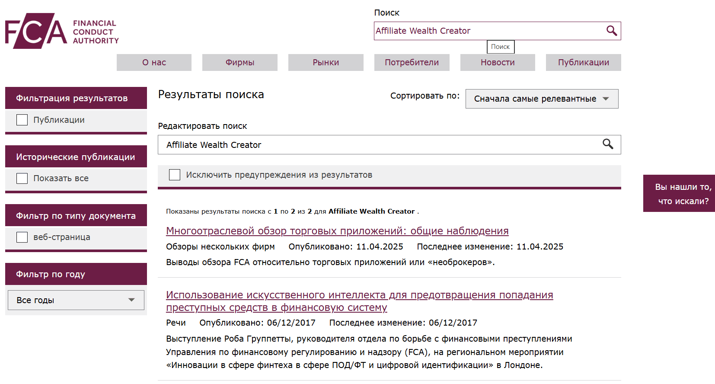715x384 pixels.
Task: Select Потребители in the navigation bar
Action: point(412,62)
